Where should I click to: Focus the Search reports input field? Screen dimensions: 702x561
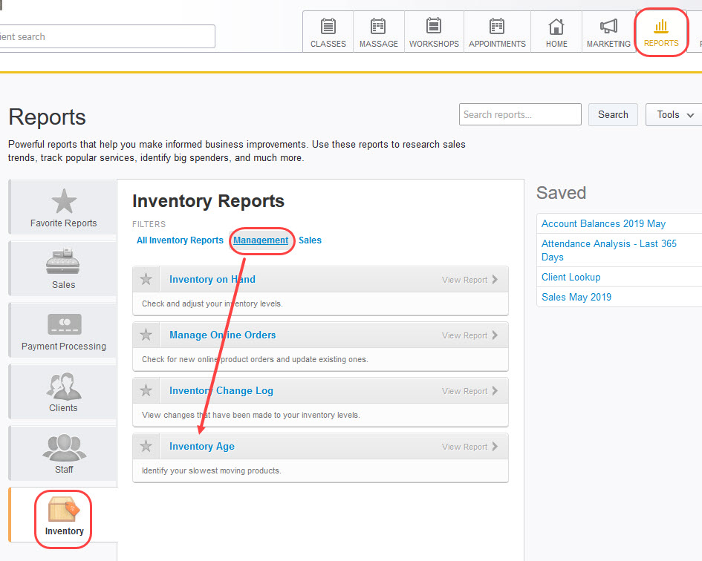(x=520, y=114)
